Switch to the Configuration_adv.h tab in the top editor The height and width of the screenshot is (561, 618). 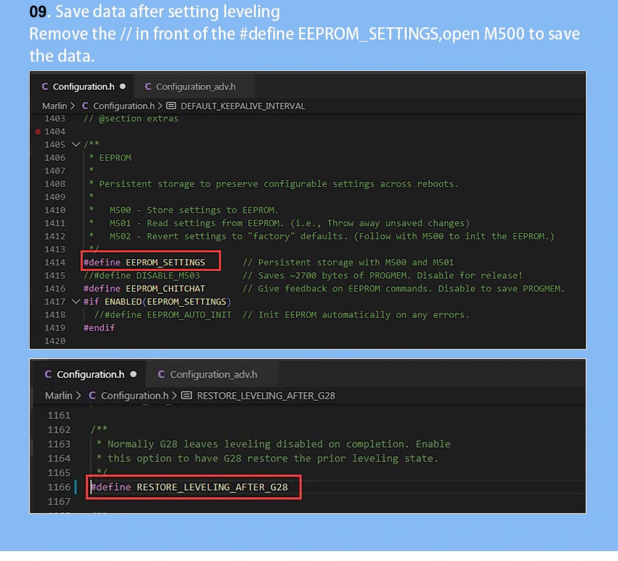195,87
